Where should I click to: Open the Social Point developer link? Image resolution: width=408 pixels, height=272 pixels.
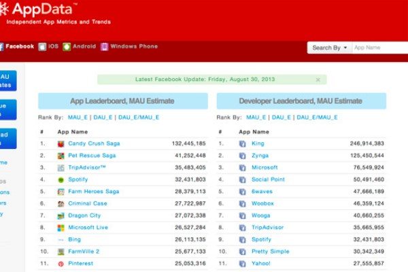(x=269, y=180)
